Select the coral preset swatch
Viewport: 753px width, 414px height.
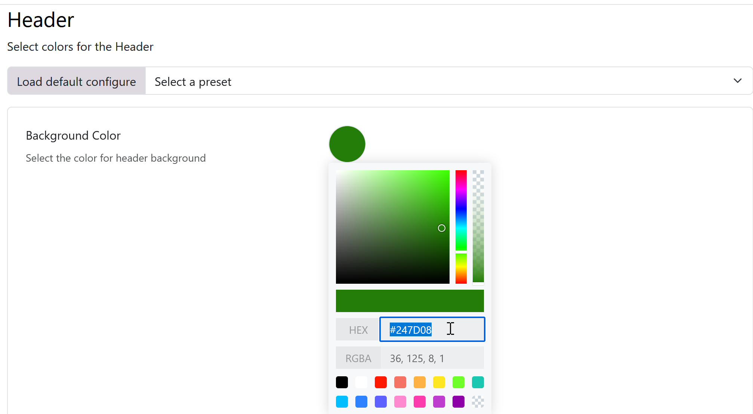pyautogui.click(x=400, y=382)
